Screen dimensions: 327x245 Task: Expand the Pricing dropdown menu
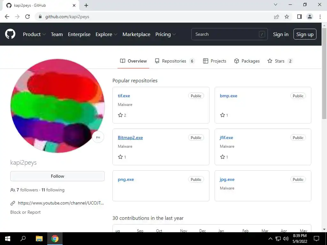pos(165,34)
